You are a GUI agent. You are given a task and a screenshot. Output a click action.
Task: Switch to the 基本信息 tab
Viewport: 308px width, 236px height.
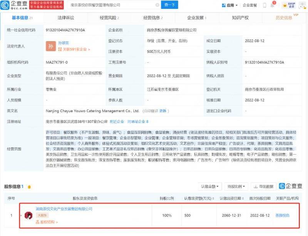coord(22,18)
